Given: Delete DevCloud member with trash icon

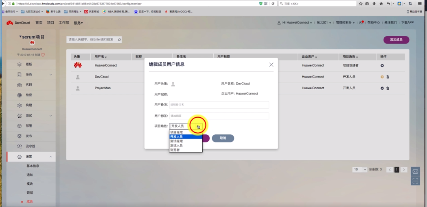Looking at the screenshot, I should click(388, 77).
